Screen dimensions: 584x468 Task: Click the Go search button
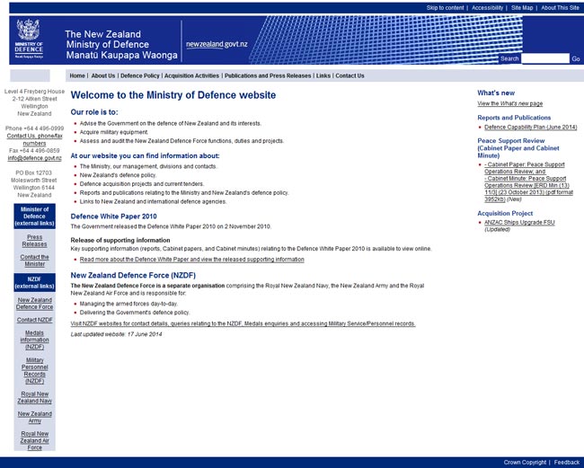pos(576,58)
